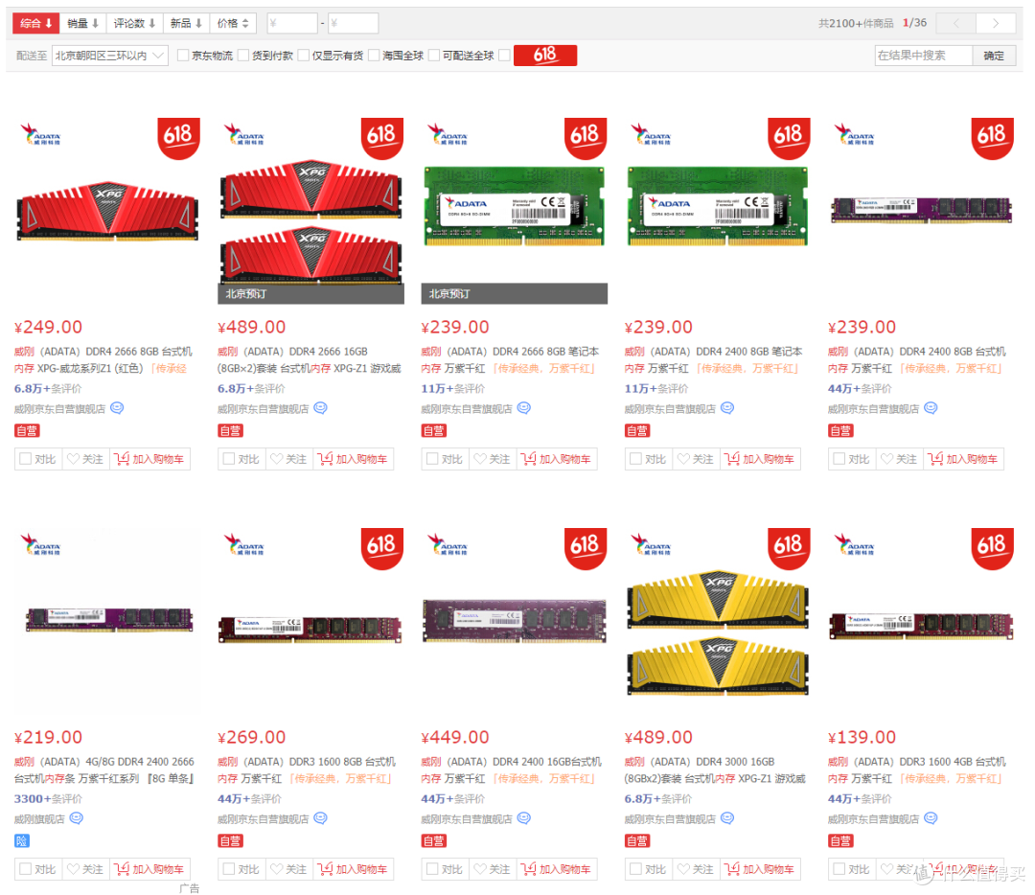
Task: Open DDR4 2666 8GB 笔记本 product title
Action: [x=510, y=359]
